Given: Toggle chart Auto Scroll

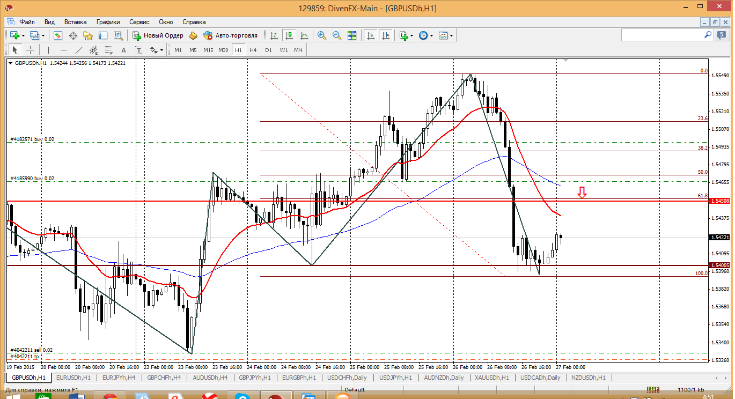Looking at the screenshot, I should (x=370, y=35).
